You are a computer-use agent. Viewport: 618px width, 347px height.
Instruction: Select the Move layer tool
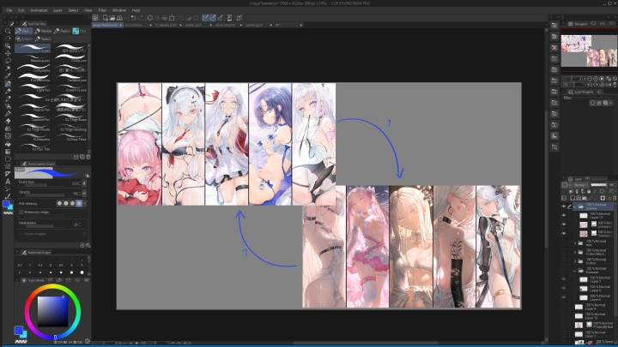click(x=8, y=53)
